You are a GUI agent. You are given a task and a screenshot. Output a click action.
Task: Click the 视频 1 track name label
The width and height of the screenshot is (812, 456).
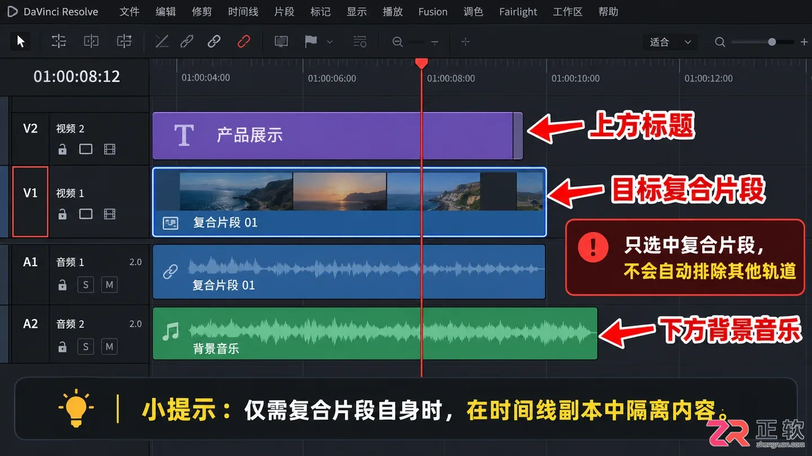tap(70, 193)
